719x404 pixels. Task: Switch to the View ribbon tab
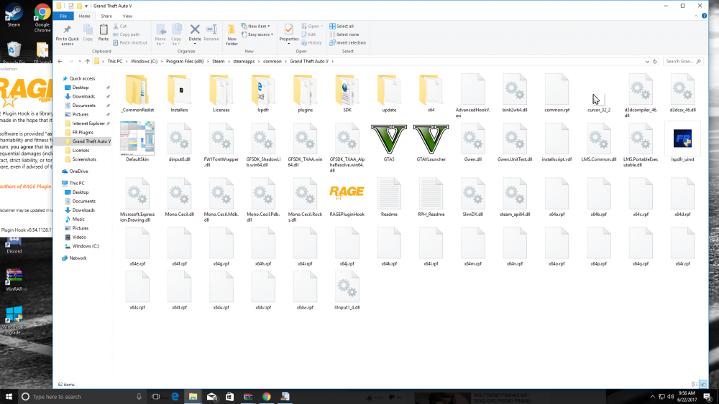click(127, 16)
